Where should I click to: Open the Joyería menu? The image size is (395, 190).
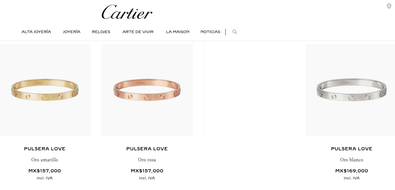point(72,32)
